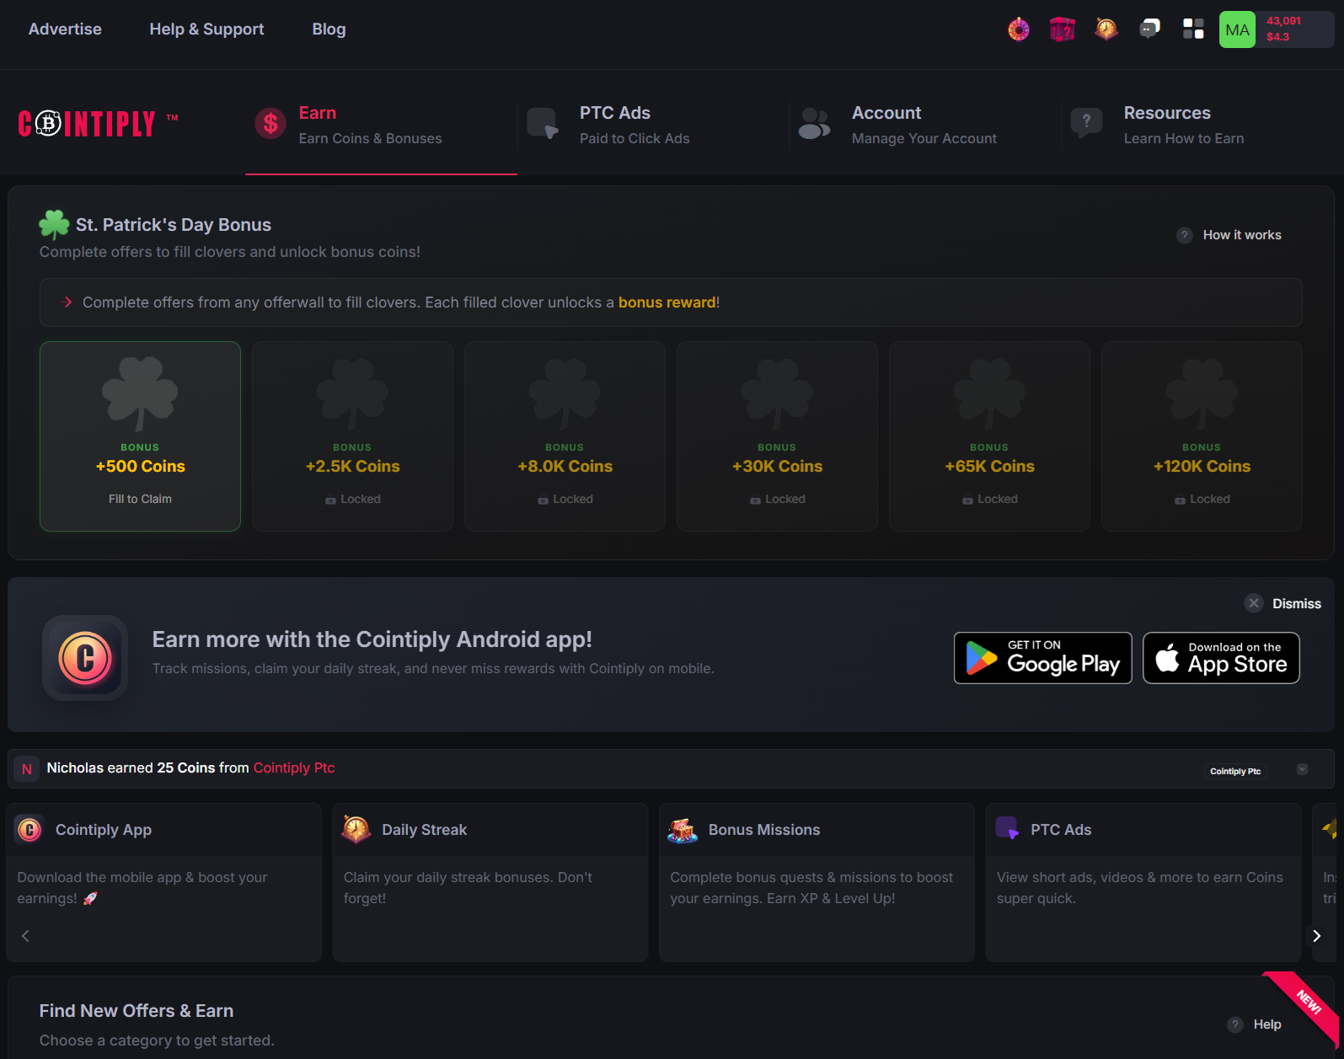
Task: Open the grid apps icon in top bar
Action: click(1193, 29)
